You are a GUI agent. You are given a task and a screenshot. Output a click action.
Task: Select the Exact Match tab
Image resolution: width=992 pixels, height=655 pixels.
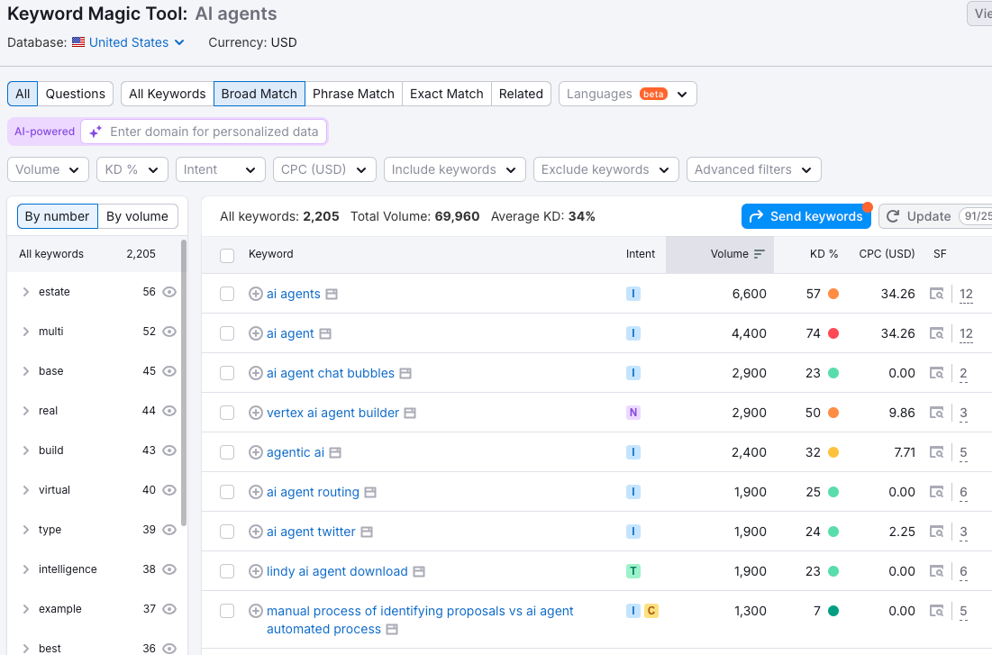[x=446, y=93]
